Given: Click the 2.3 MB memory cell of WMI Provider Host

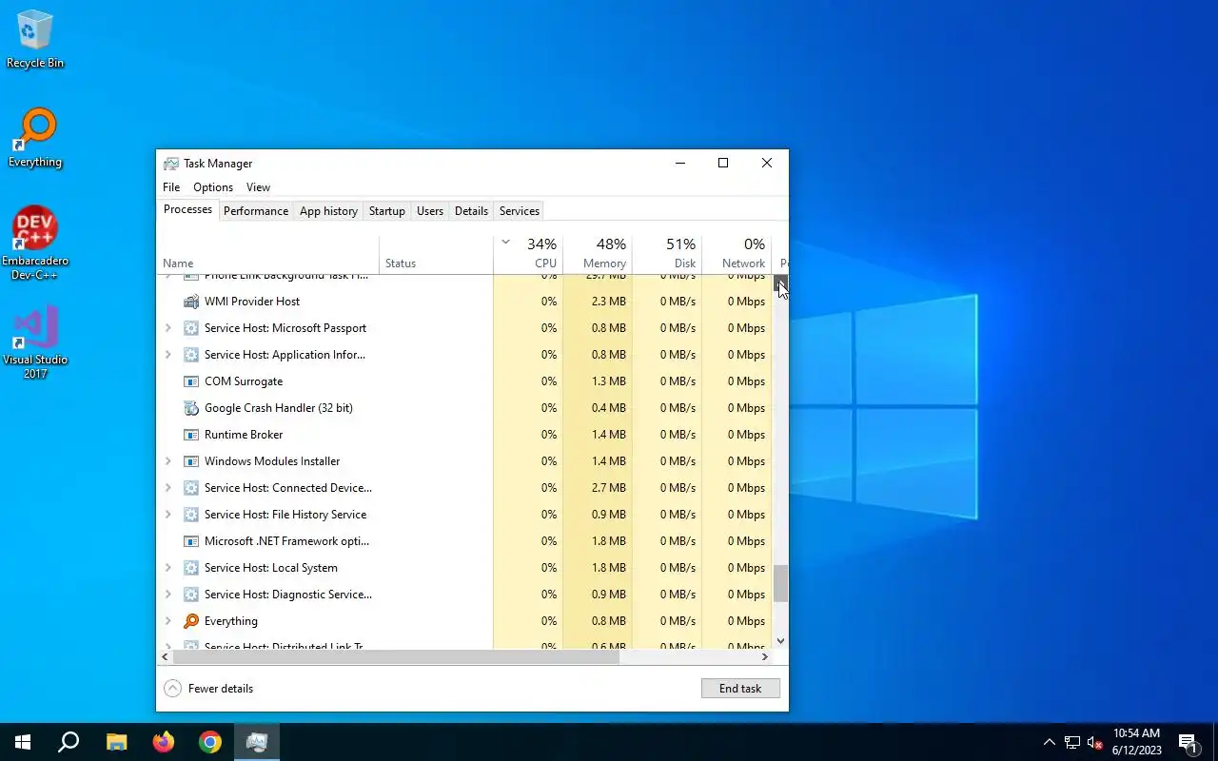Looking at the screenshot, I should (598, 302).
